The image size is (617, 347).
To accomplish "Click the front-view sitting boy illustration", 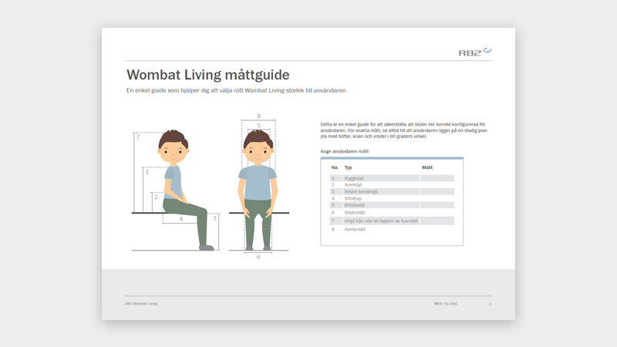I will (x=258, y=190).
